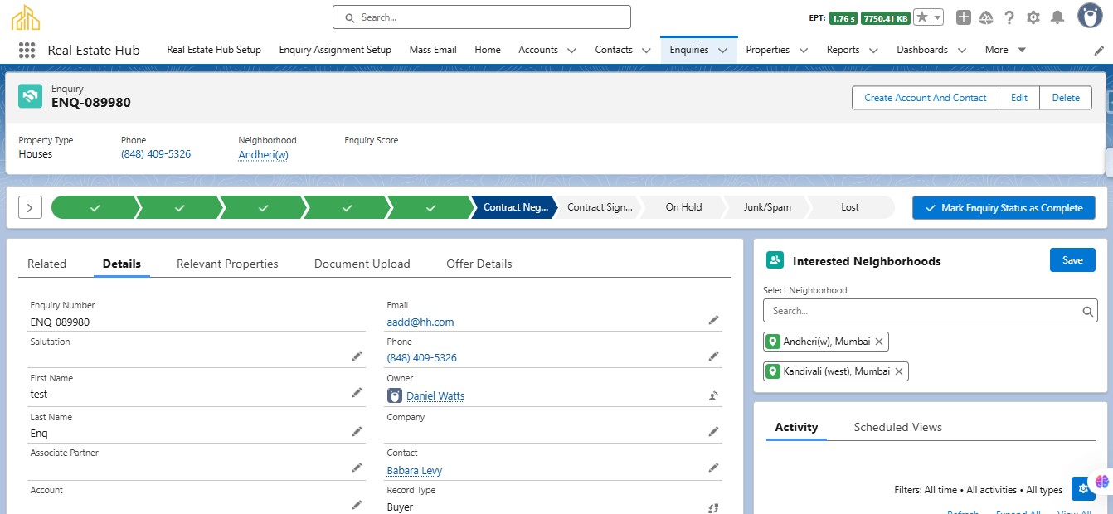Open the Setup gear icon
Viewport: 1113px width, 514px height.
click(1033, 17)
